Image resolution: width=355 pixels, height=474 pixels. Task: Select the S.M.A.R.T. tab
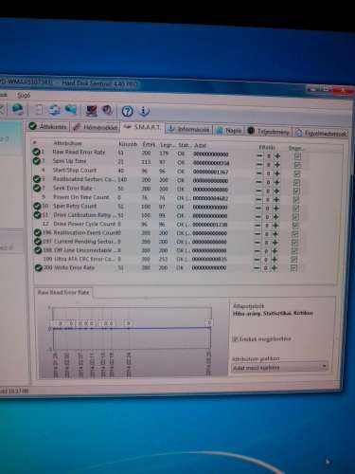[x=142, y=127]
